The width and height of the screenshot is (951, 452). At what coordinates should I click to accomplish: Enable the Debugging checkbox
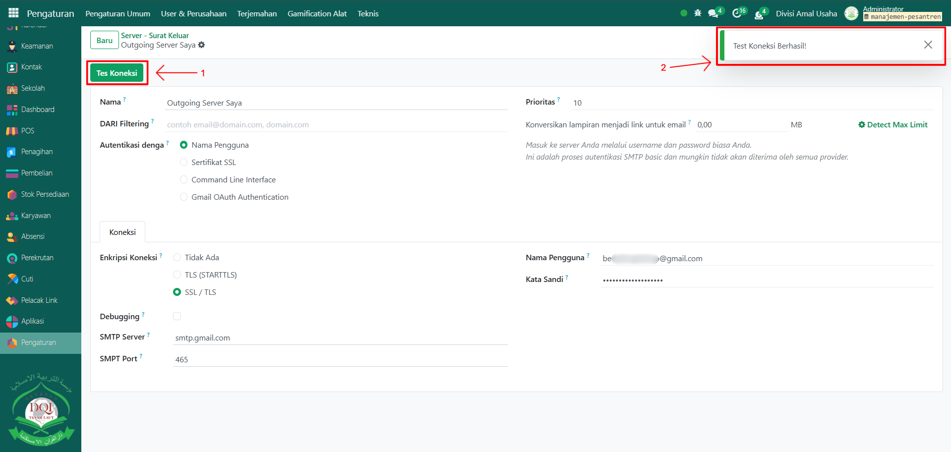pos(177,317)
